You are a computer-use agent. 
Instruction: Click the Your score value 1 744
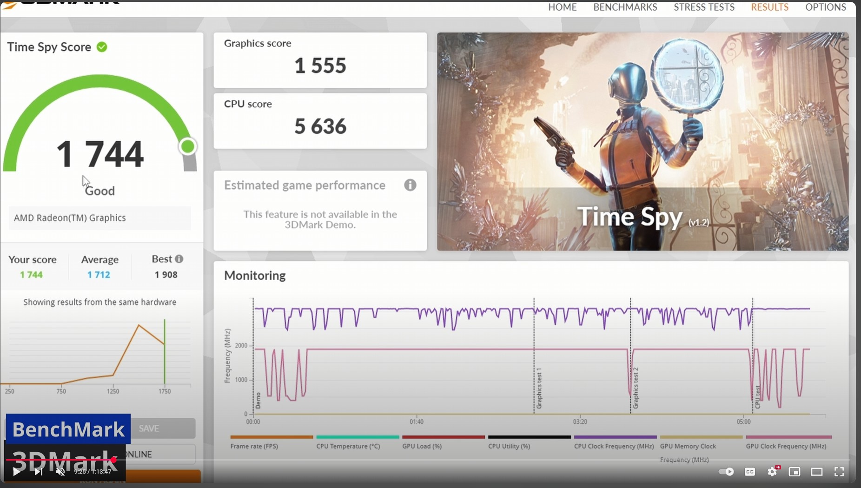pyautogui.click(x=31, y=275)
